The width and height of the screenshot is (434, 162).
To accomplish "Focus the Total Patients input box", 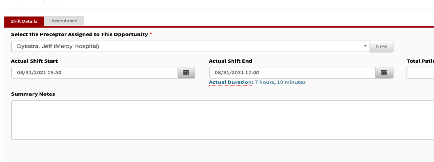I will coord(420,72).
